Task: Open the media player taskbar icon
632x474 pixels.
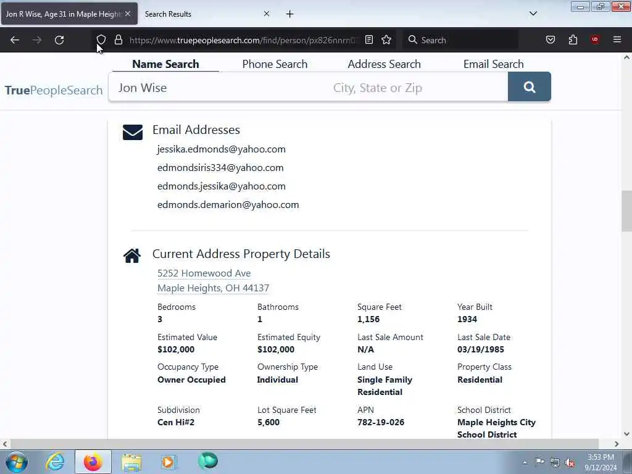Action: click(x=168, y=462)
